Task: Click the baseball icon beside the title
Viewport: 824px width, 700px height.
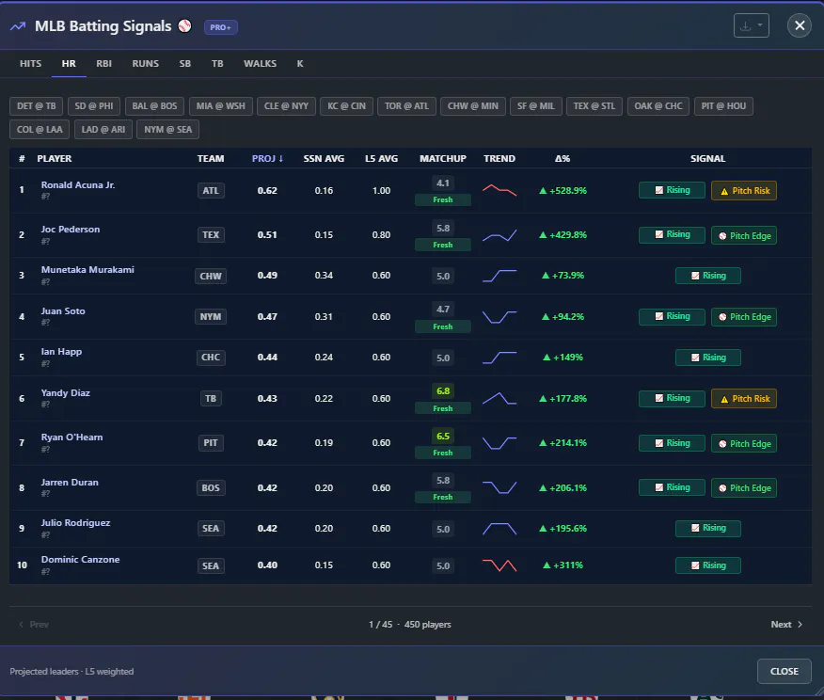Action: coord(184,25)
